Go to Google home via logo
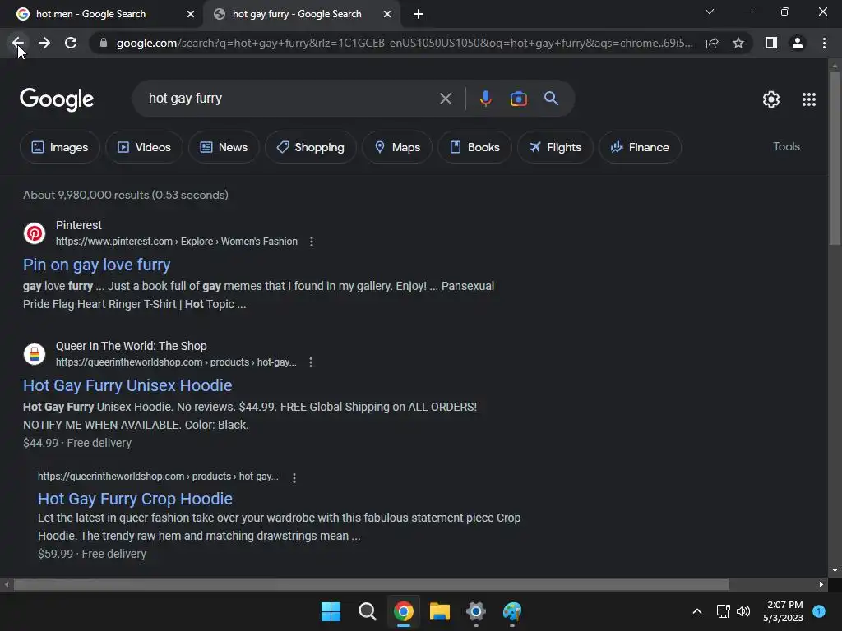842x631 pixels. click(x=57, y=99)
